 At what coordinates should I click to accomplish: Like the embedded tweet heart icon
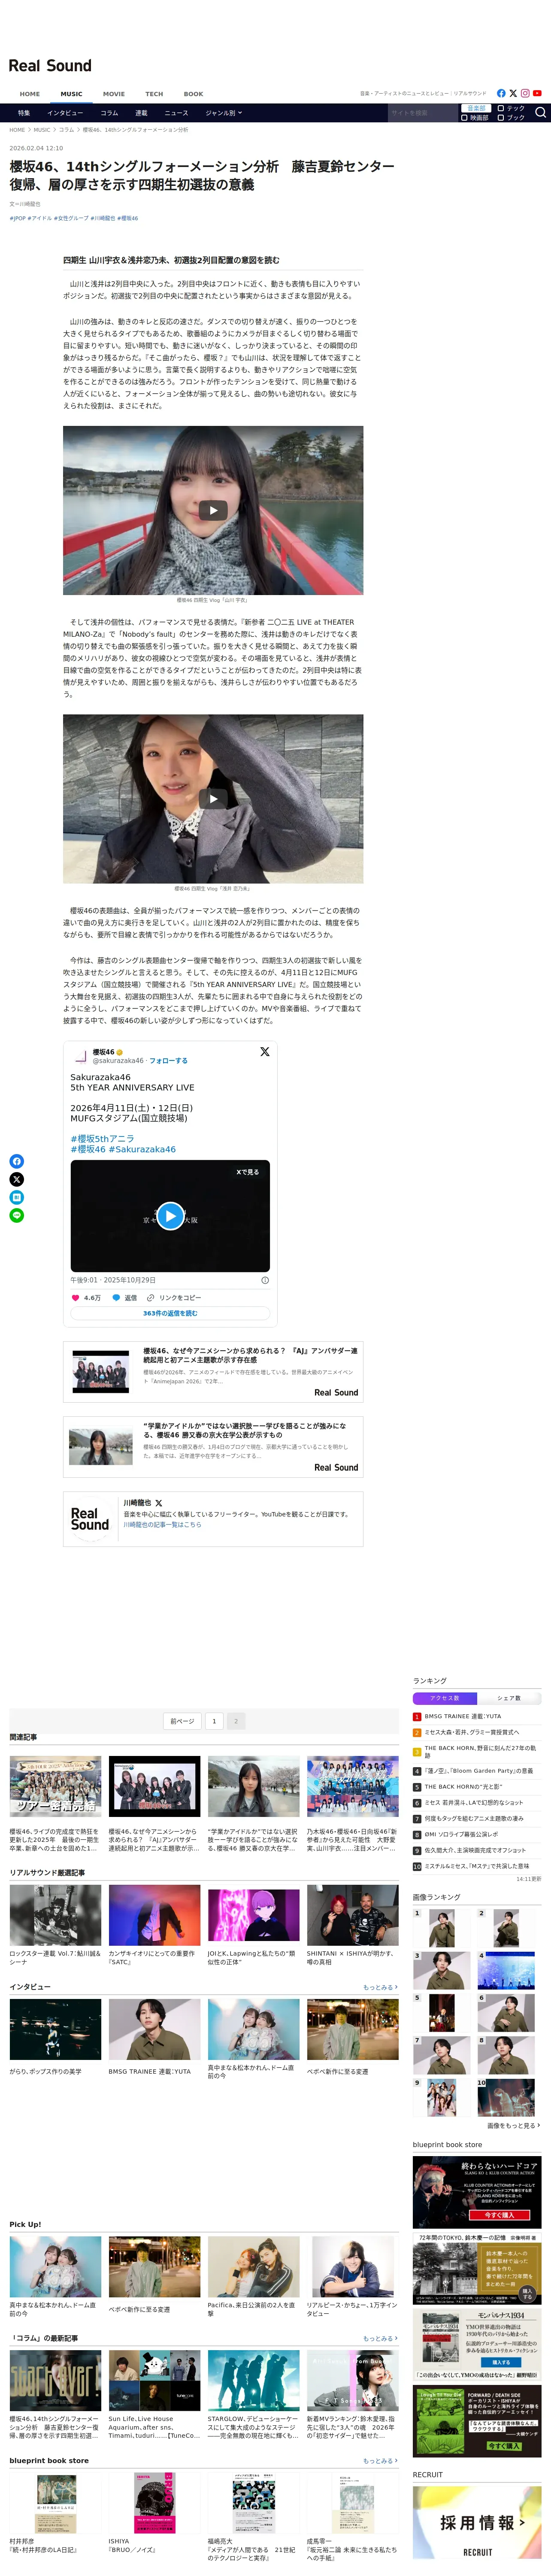click(75, 1297)
